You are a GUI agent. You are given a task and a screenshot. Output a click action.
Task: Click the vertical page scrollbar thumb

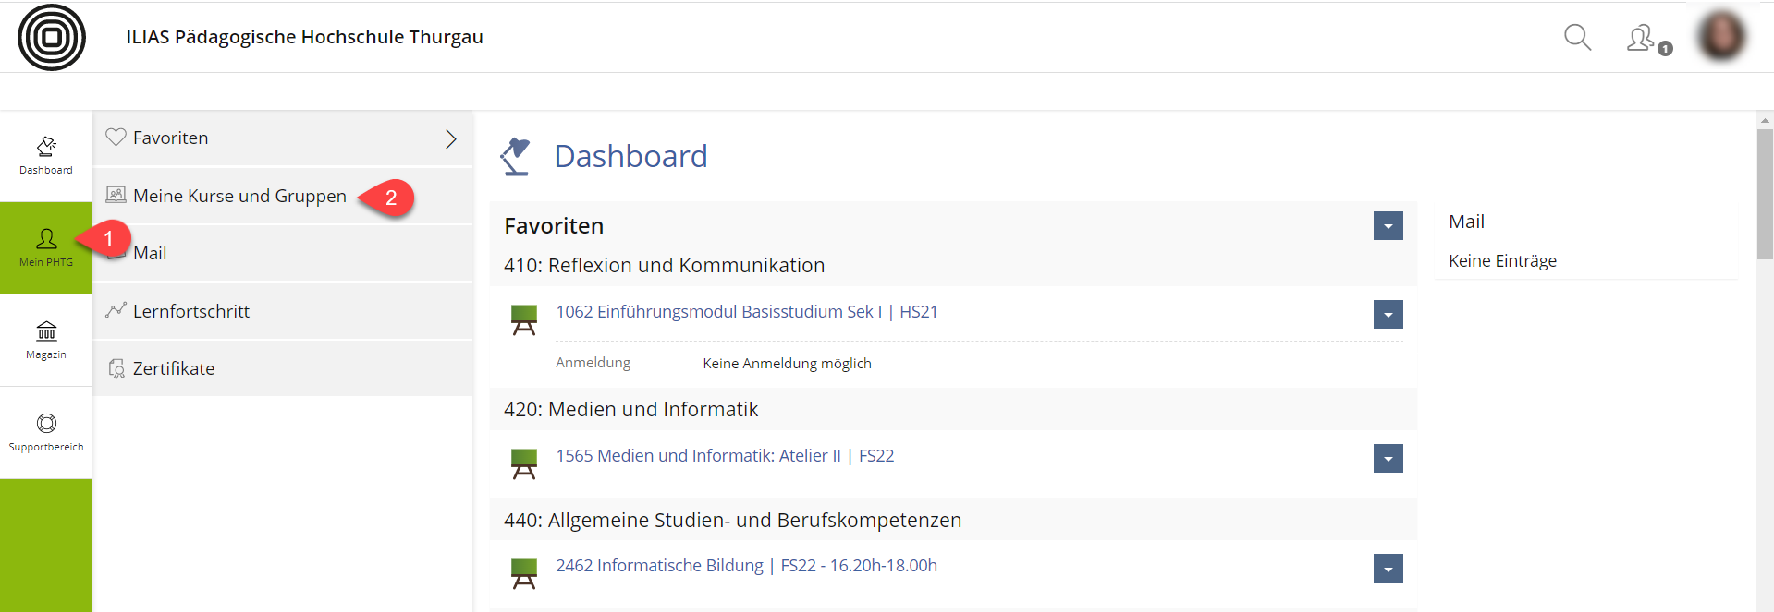tap(1765, 194)
